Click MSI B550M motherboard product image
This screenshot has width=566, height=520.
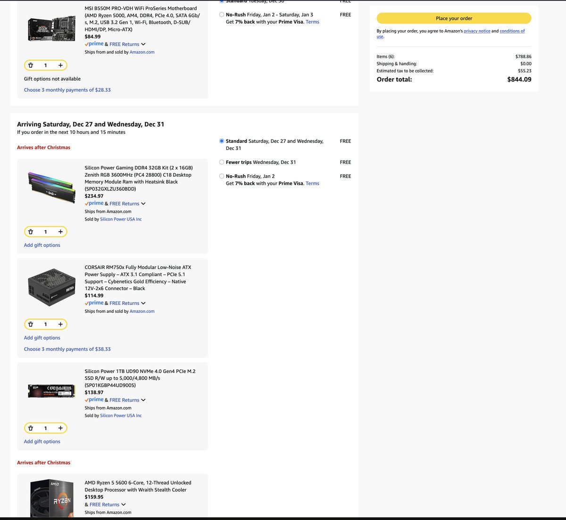point(51,28)
